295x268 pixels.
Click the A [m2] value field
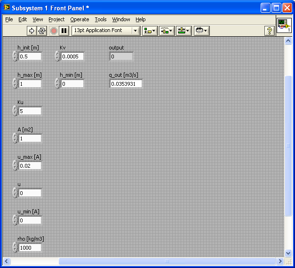30,138
